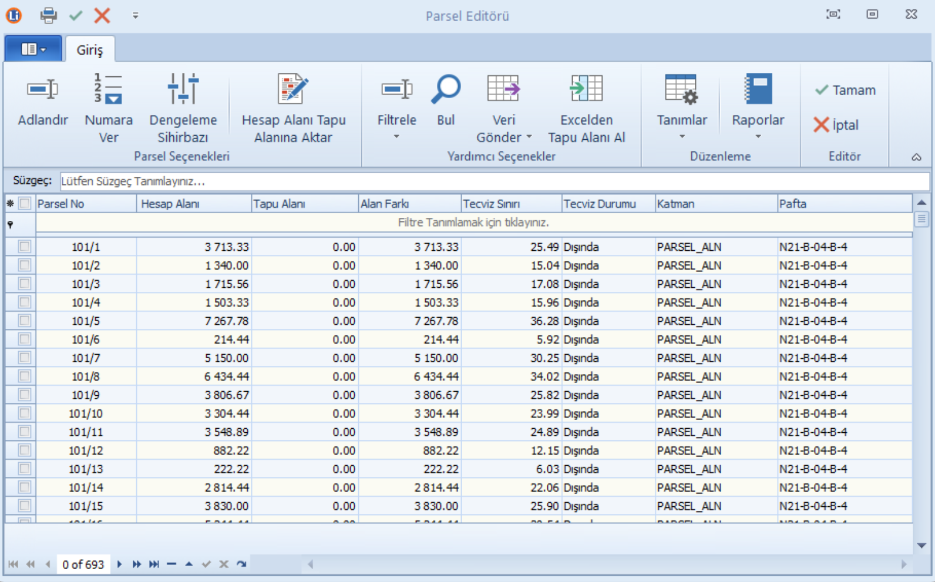
Task: Check the box for parcel 101/9
Action: click(25, 395)
